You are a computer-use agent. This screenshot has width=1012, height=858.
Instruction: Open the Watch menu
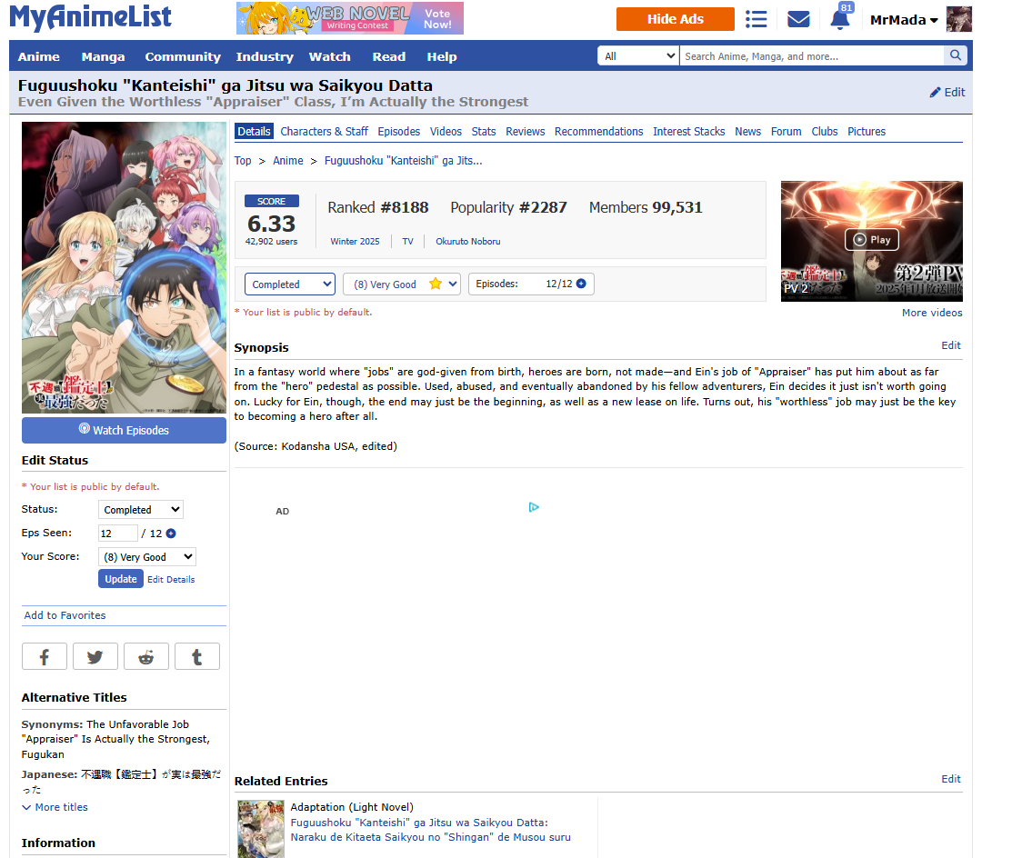click(x=330, y=56)
